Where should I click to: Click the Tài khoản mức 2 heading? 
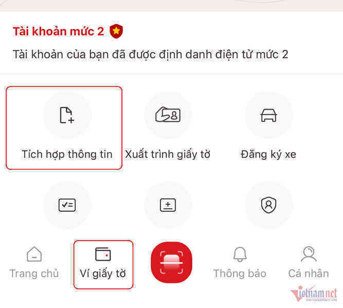click(x=58, y=31)
